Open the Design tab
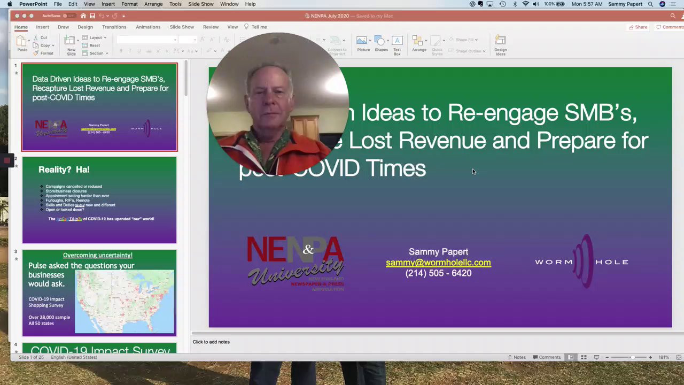The image size is (684, 385). (x=85, y=27)
